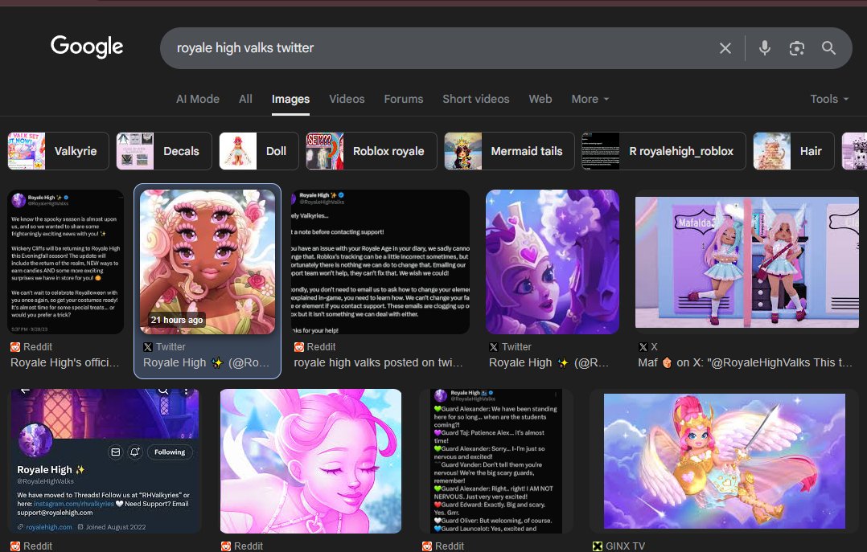This screenshot has width=867, height=552.
Task: Click the '21 hours ago' timestamp badge
Action: 177,320
